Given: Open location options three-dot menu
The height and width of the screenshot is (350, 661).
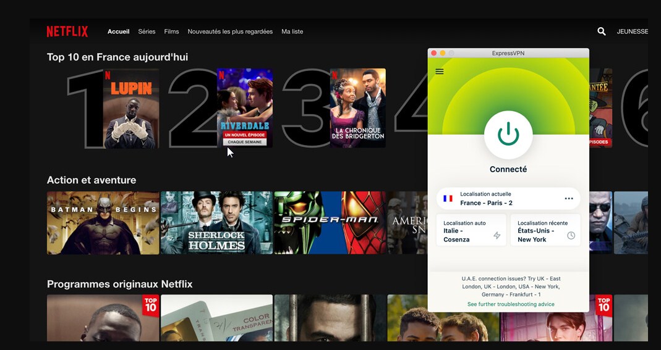Looking at the screenshot, I should point(569,199).
